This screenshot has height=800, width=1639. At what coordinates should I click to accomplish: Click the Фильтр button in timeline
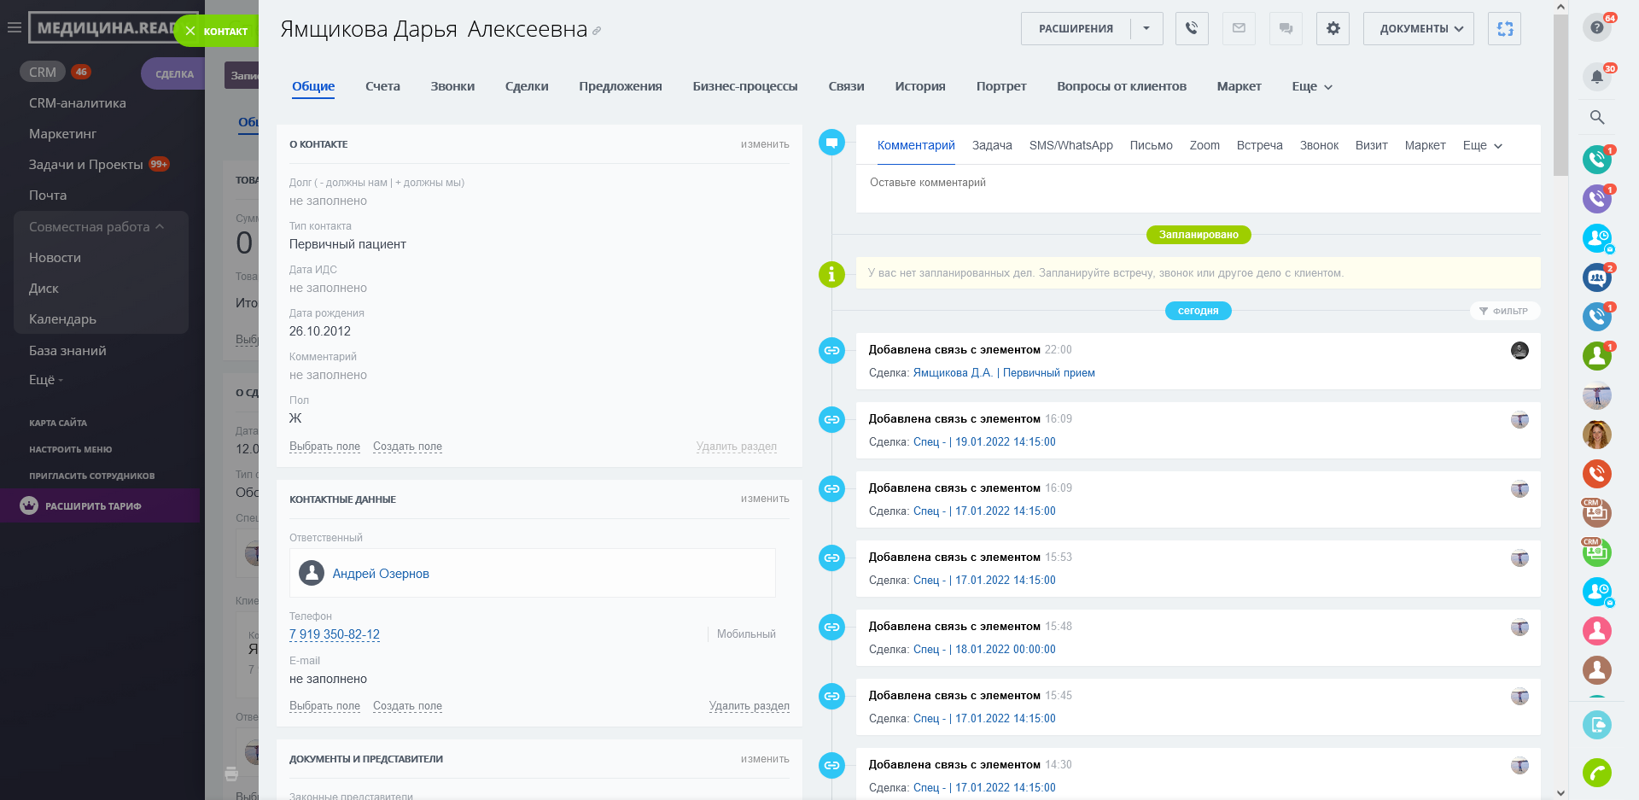click(1504, 311)
